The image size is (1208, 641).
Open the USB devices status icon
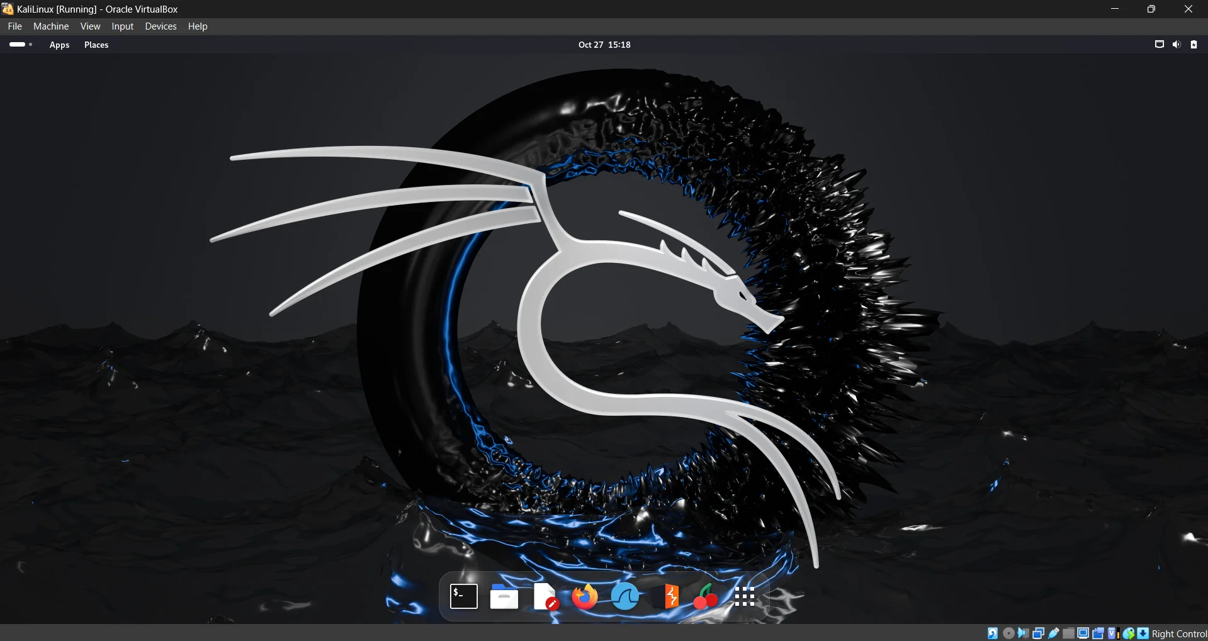click(x=1054, y=633)
